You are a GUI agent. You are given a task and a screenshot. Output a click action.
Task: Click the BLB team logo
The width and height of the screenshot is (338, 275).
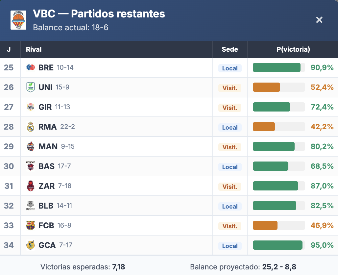31,206
